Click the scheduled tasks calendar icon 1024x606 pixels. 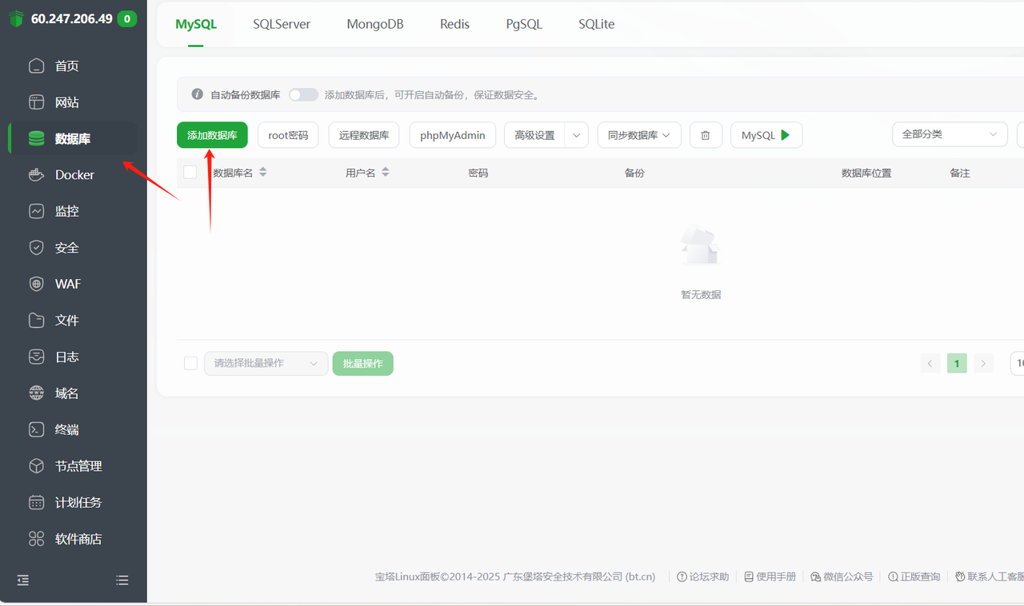click(x=36, y=502)
